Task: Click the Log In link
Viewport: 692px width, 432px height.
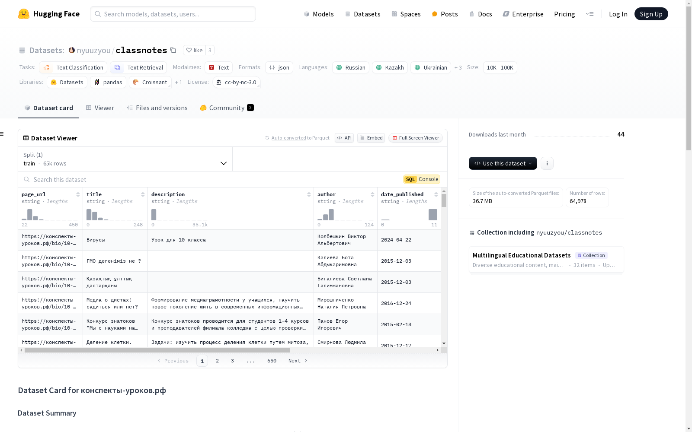Action: [x=618, y=14]
